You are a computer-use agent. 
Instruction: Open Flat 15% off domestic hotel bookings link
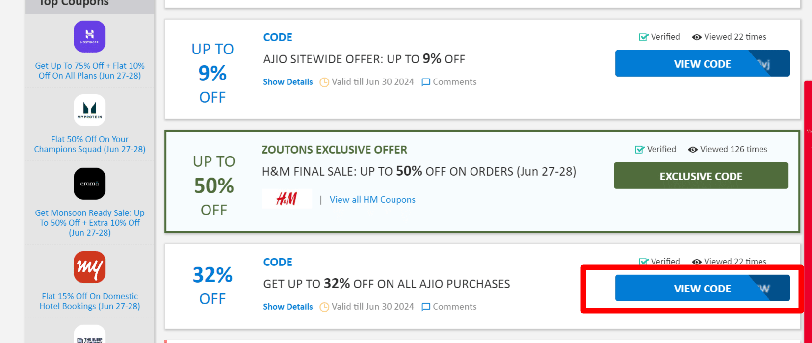pos(89,301)
